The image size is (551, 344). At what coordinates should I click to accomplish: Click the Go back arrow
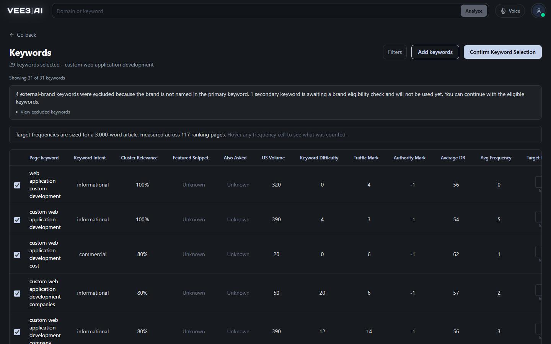click(x=11, y=35)
